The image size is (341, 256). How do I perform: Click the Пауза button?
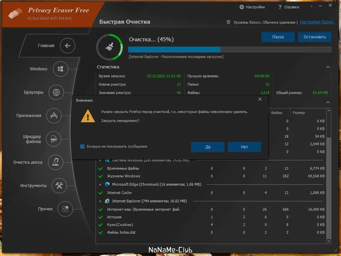click(x=278, y=37)
